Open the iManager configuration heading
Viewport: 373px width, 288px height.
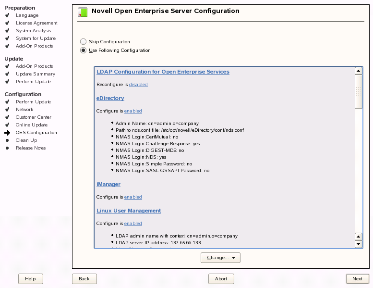tap(108, 184)
